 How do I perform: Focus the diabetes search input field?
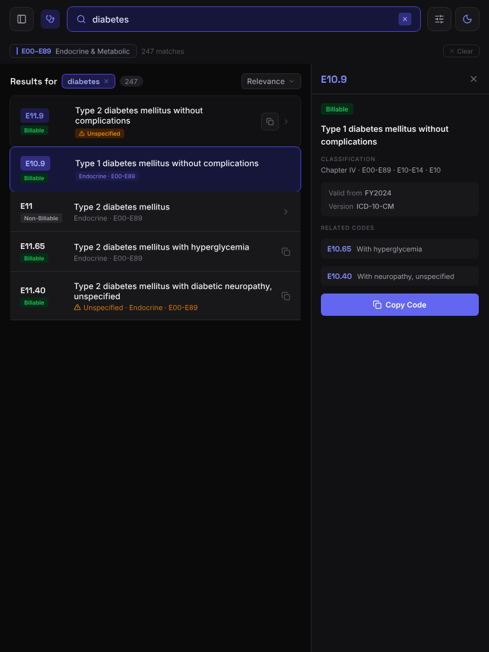point(242,19)
